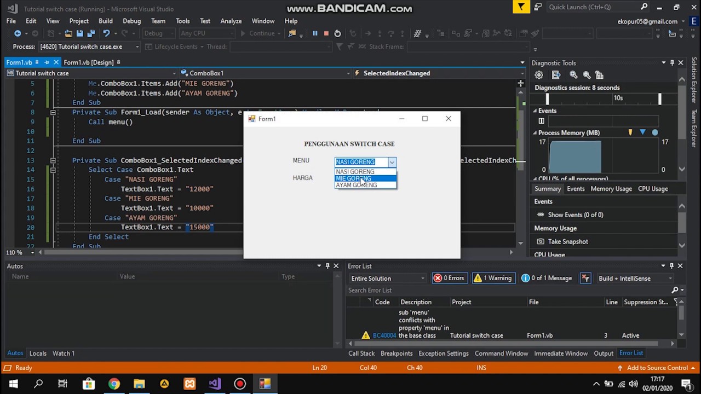The width and height of the screenshot is (701, 394).
Task: Toggle the yellow GC marker in Process Memory
Action: [630, 132]
